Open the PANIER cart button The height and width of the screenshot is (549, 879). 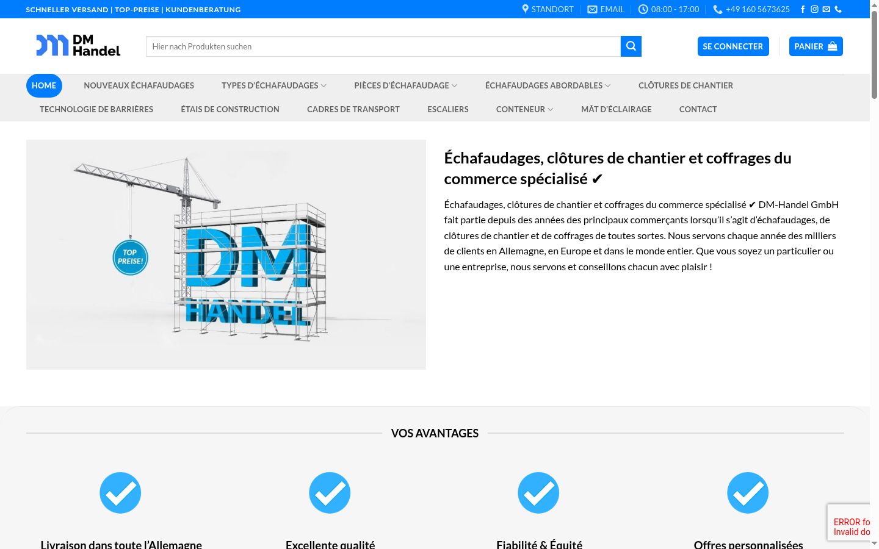point(816,46)
